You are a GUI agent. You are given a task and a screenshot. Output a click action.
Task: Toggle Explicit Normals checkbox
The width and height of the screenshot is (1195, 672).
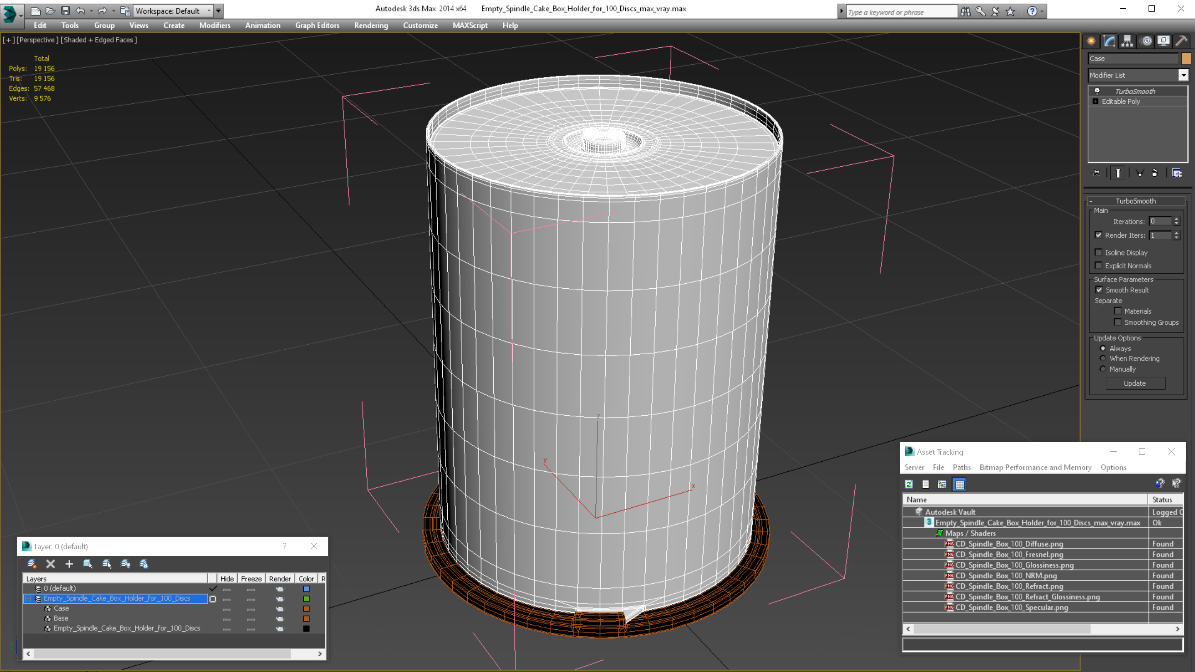[1099, 265]
